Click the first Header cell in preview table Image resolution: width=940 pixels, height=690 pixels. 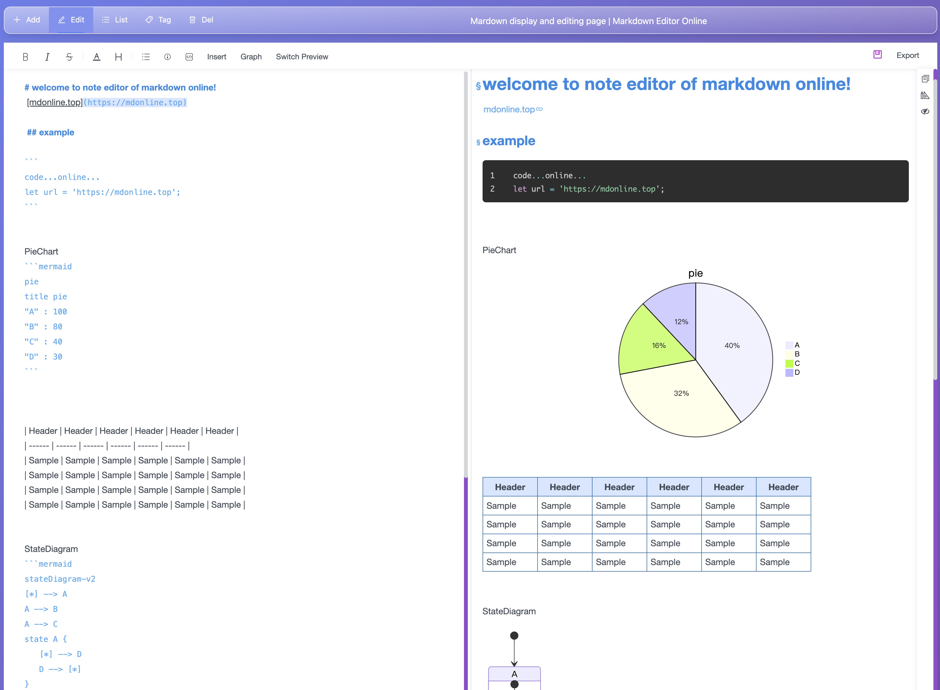(x=510, y=487)
